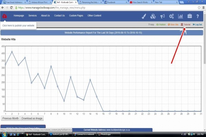Open the Homepage menu
Screen dimensions: 206x137
coord(19,16)
